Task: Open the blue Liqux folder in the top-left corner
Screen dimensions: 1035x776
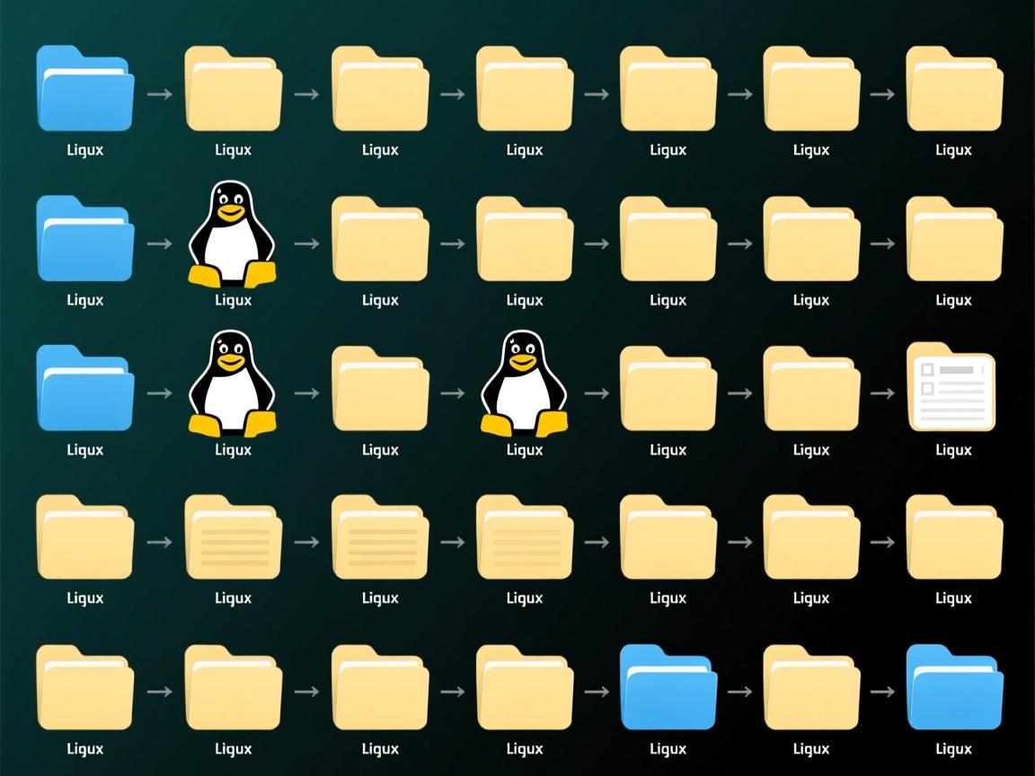Action: click(85, 90)
